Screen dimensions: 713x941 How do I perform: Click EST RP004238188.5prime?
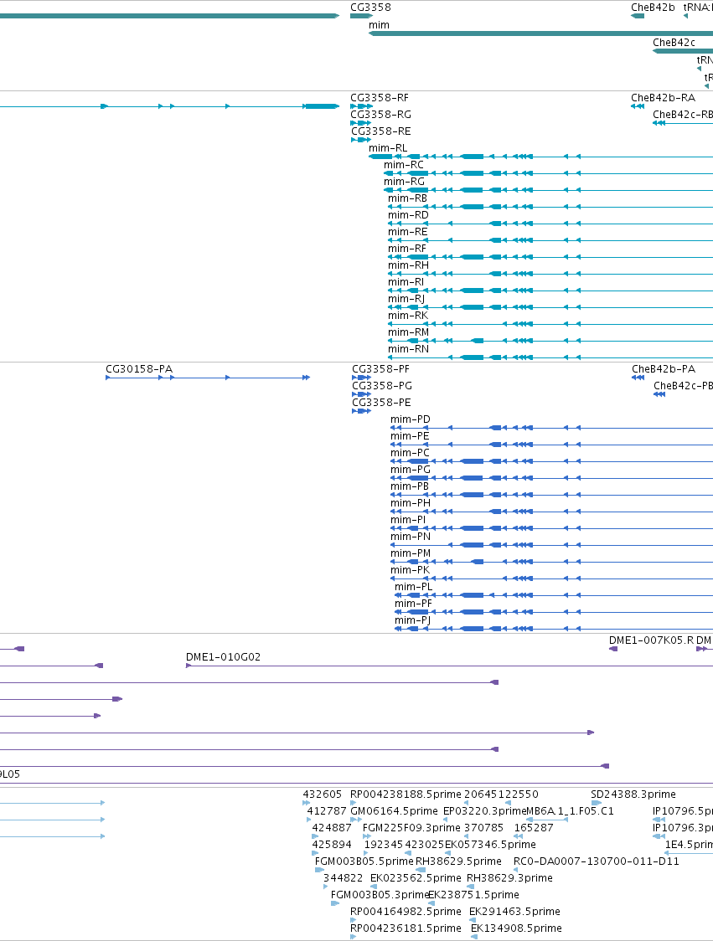point(406,794)
